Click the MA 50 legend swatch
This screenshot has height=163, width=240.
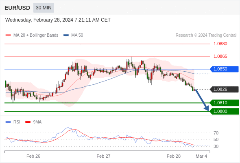tap(66, 35)
